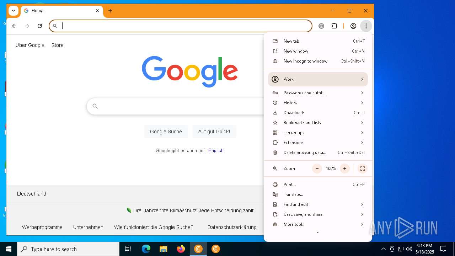Image resolution: width=455 pixels, height=256 pixels.
Task: Select the Google tab
Action: click(62, 11)
